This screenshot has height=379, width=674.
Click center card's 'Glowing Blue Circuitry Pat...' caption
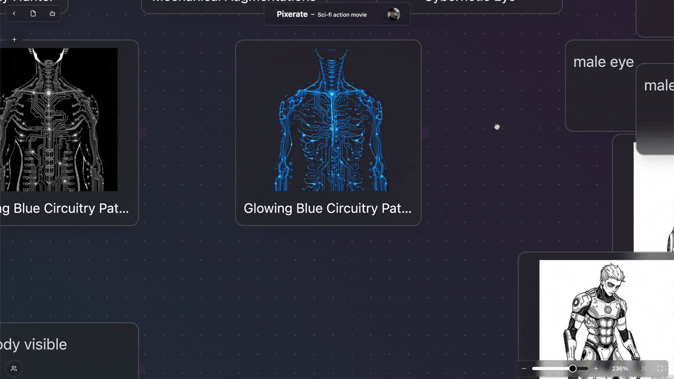pyautogui.click(x=328, y=208)
